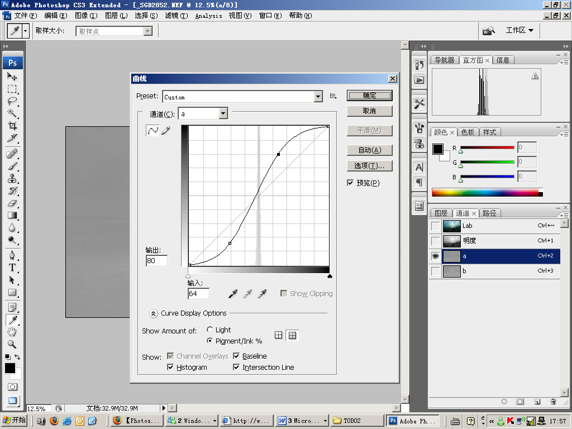Open the 滤镜(T) menu
The width and height of the screenshot is (572, 429).
[177, 16]
